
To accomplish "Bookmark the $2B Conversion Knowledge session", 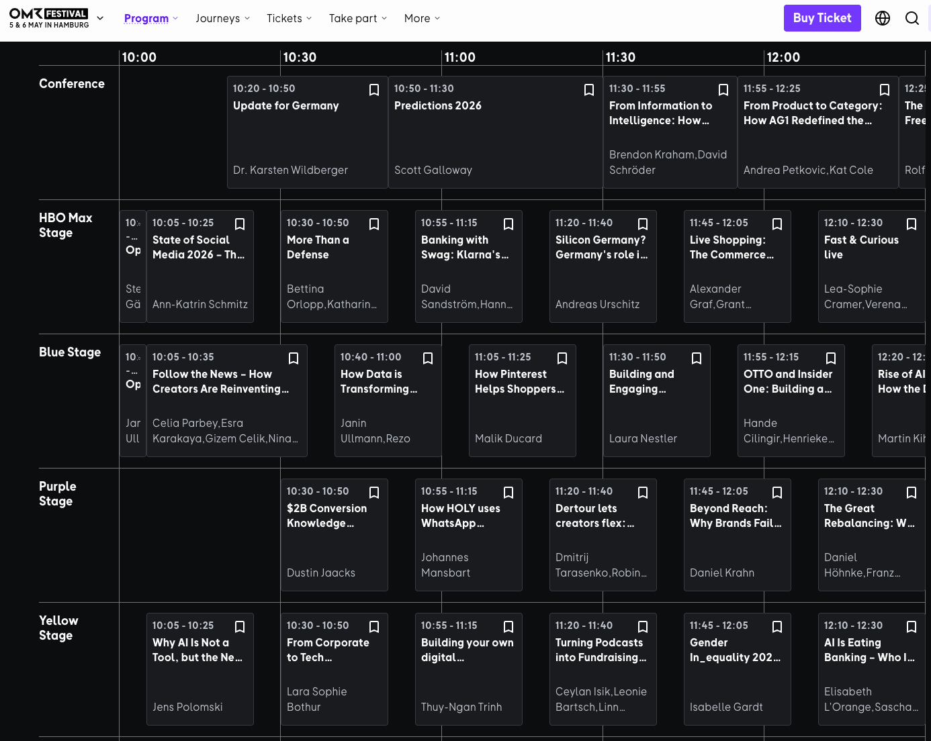I will pos(373,492).
